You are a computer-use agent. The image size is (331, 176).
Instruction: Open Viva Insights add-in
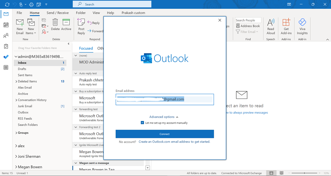pos(302,27)
